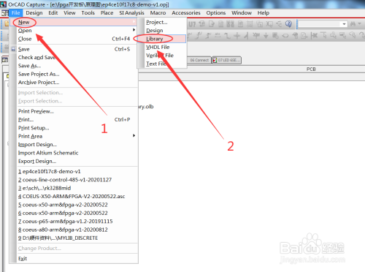Open the toolbar search combo box dropdown

tap(344, 24)
